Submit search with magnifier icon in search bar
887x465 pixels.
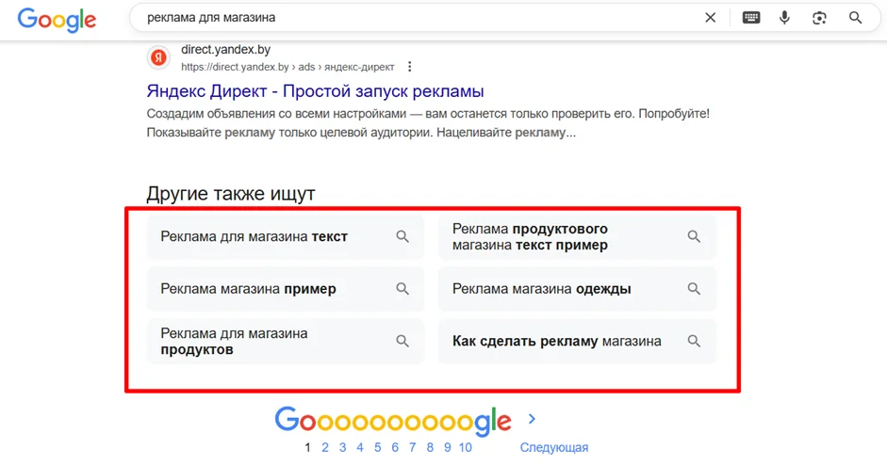[855, 18]
